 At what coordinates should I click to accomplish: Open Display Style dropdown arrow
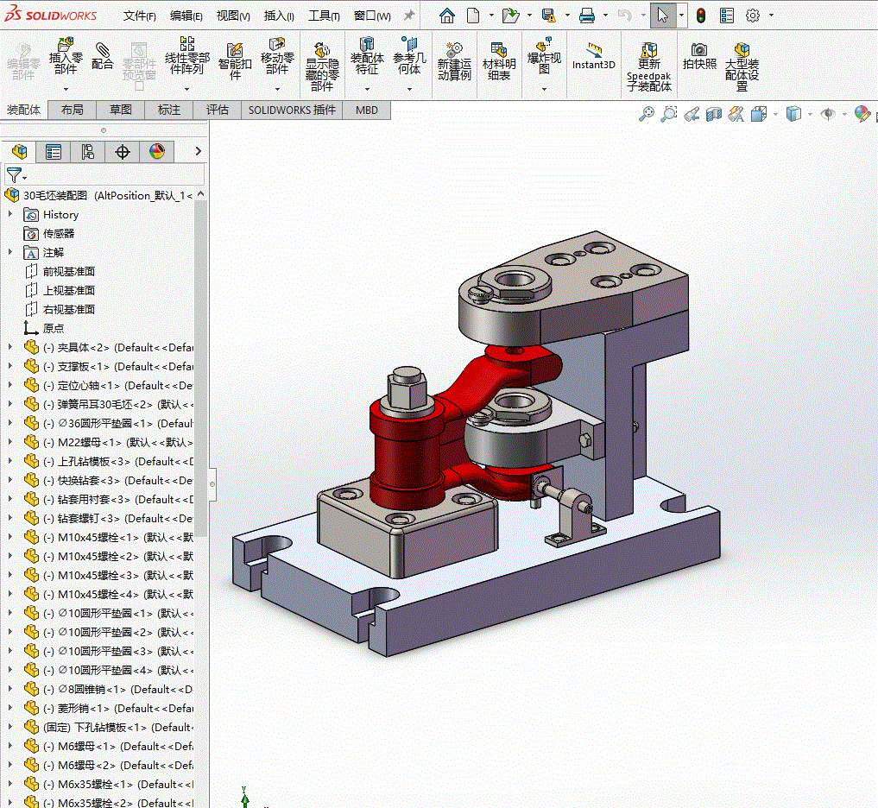pyautogui.click(x=811, y=114)
